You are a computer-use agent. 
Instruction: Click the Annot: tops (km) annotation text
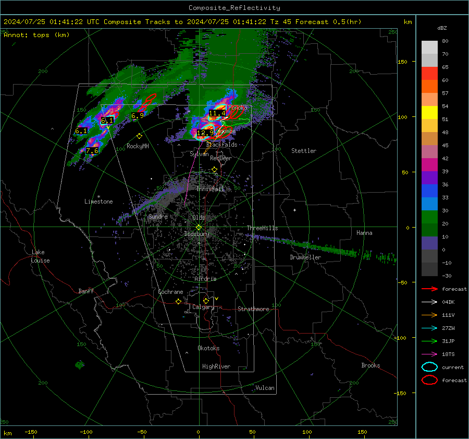[x=36, y=35]
